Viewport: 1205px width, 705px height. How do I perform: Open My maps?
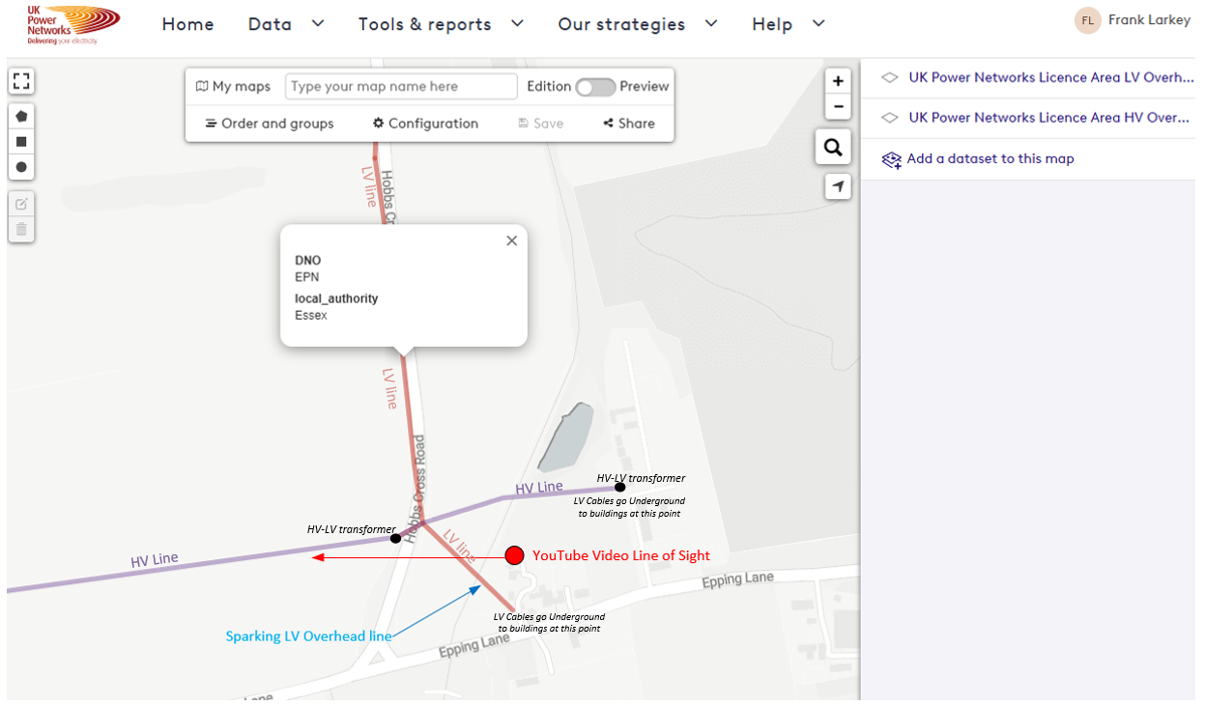(233, 86)
